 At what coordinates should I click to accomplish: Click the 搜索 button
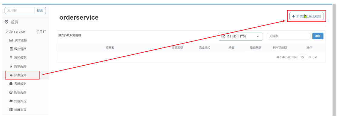pyautogui.click(x=40, y=11)
